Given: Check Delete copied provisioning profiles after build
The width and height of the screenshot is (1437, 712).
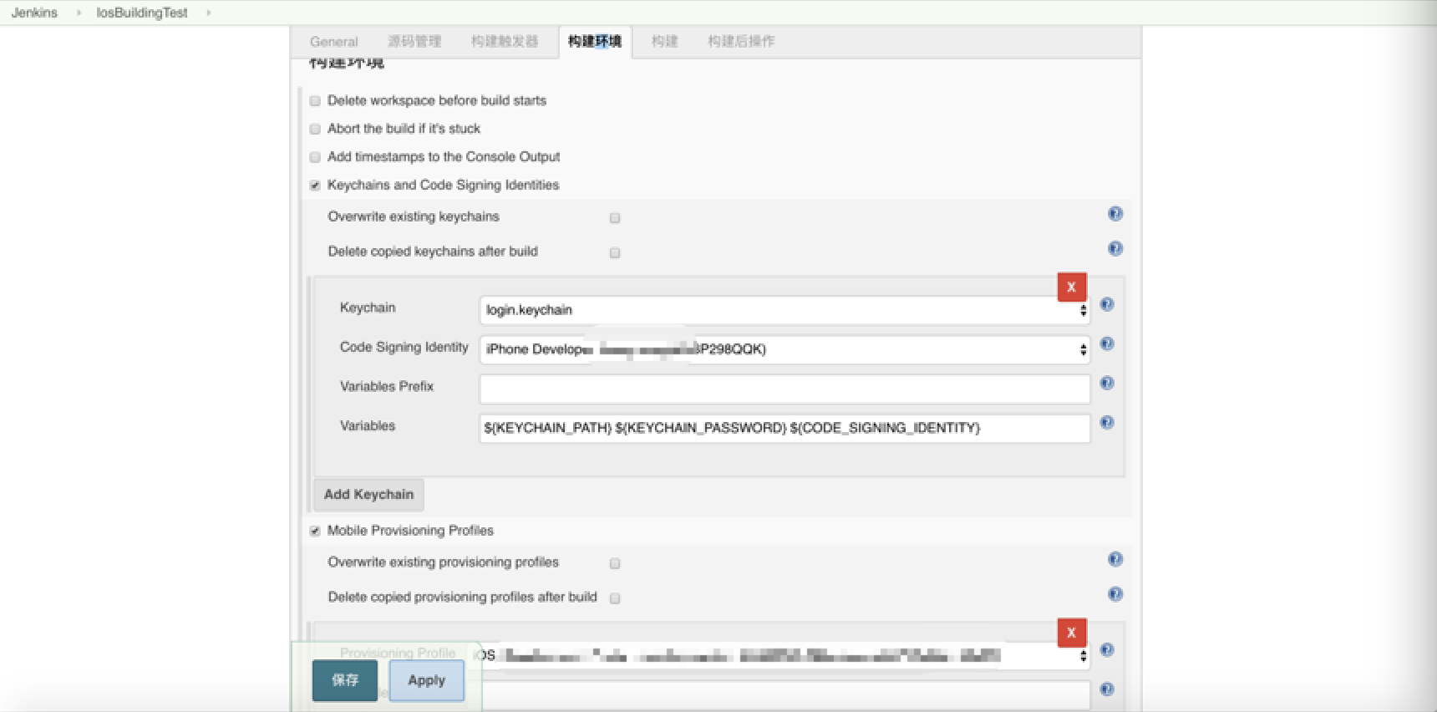Looking at the screenshot, I should (x=615, y=598).
